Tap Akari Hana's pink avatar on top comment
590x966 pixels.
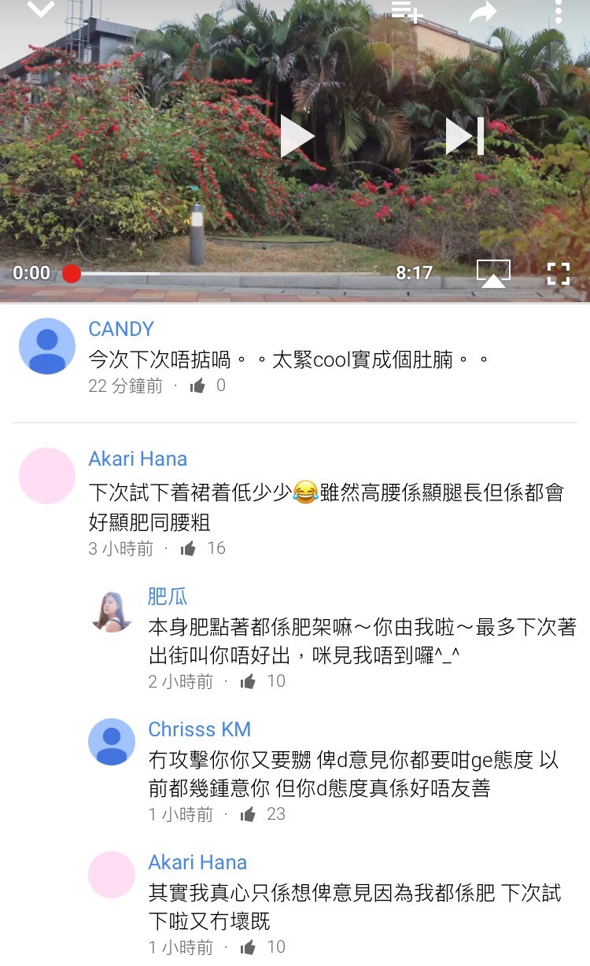point(47,476)
